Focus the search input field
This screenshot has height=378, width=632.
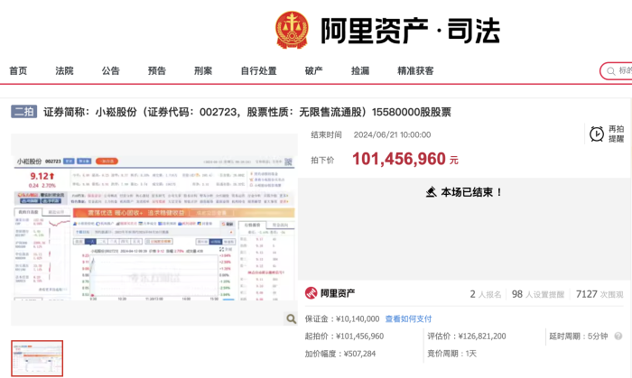tap(616, 71)
